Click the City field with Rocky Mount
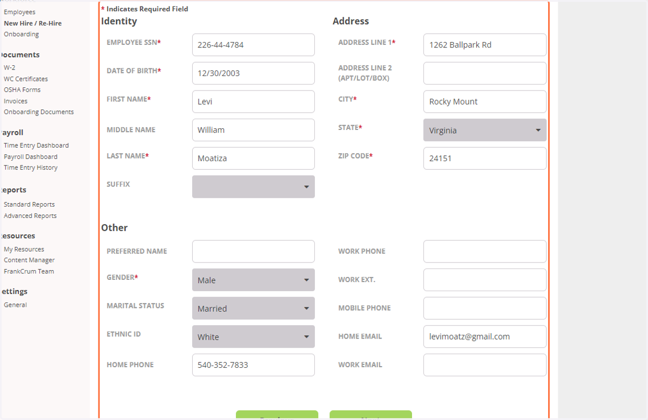This screenshot has width=648, height=420. (485, 101)
